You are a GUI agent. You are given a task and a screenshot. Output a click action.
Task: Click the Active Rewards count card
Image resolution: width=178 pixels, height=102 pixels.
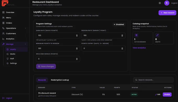point(143,38)
